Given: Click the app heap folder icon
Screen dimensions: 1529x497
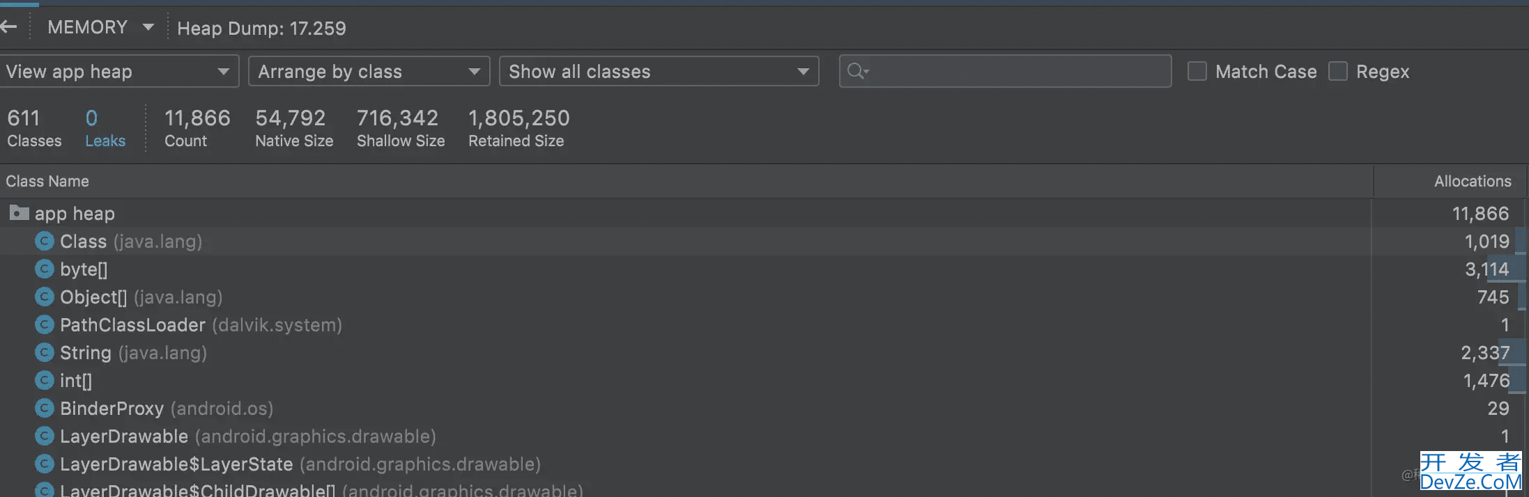Looking at the screenshot, I should point(19,213).
